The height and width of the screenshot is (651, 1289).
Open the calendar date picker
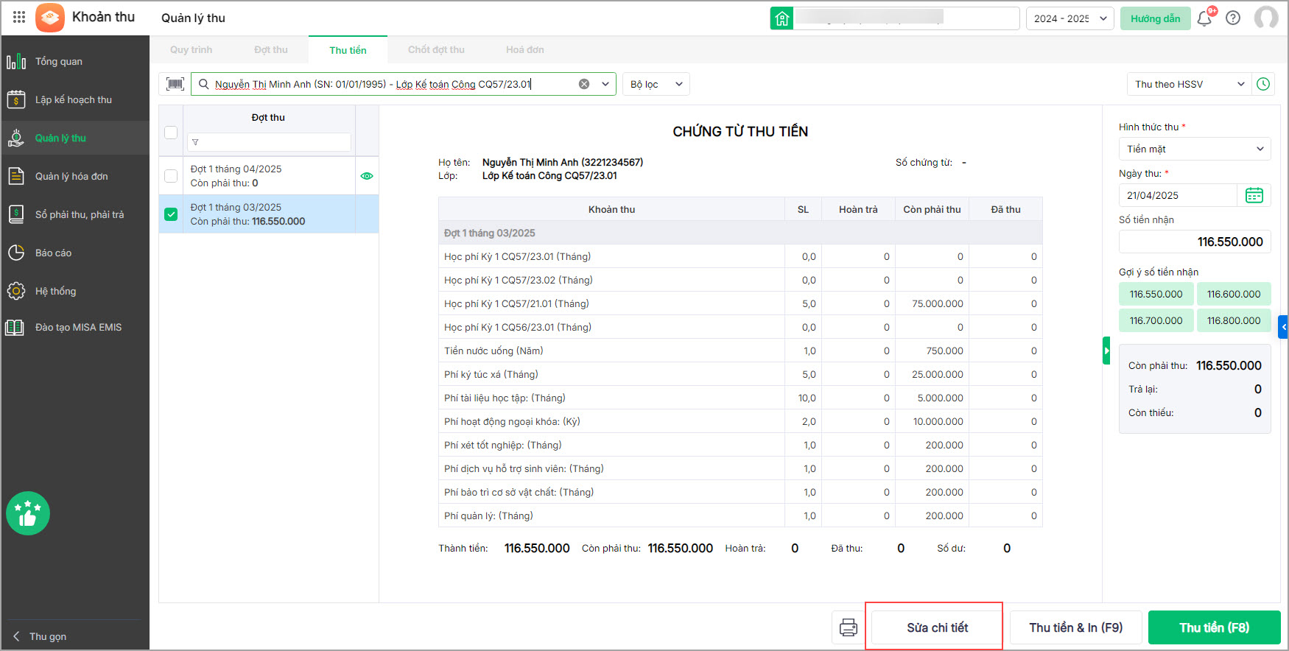click(x=1254, y=195)
